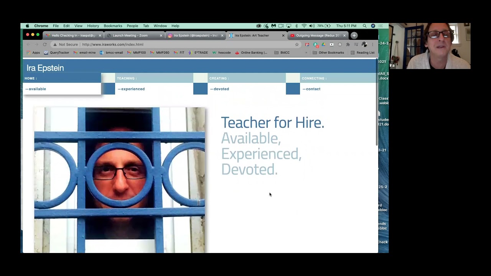Open the Help menu

coord(175,26)
